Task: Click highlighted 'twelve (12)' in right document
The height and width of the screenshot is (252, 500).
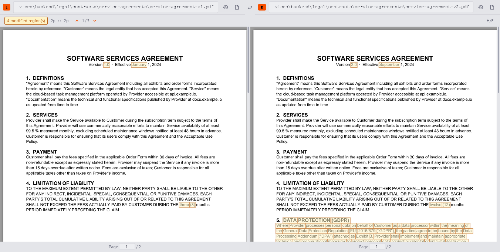Action: (440, 205)
